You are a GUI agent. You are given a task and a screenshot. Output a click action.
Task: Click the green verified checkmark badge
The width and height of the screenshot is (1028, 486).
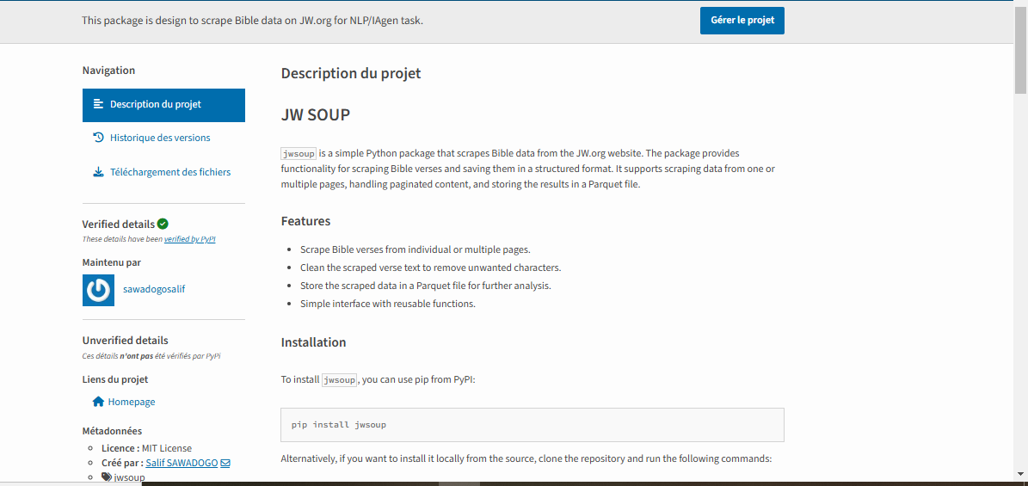pyautogui.click(x=163, y=224)
